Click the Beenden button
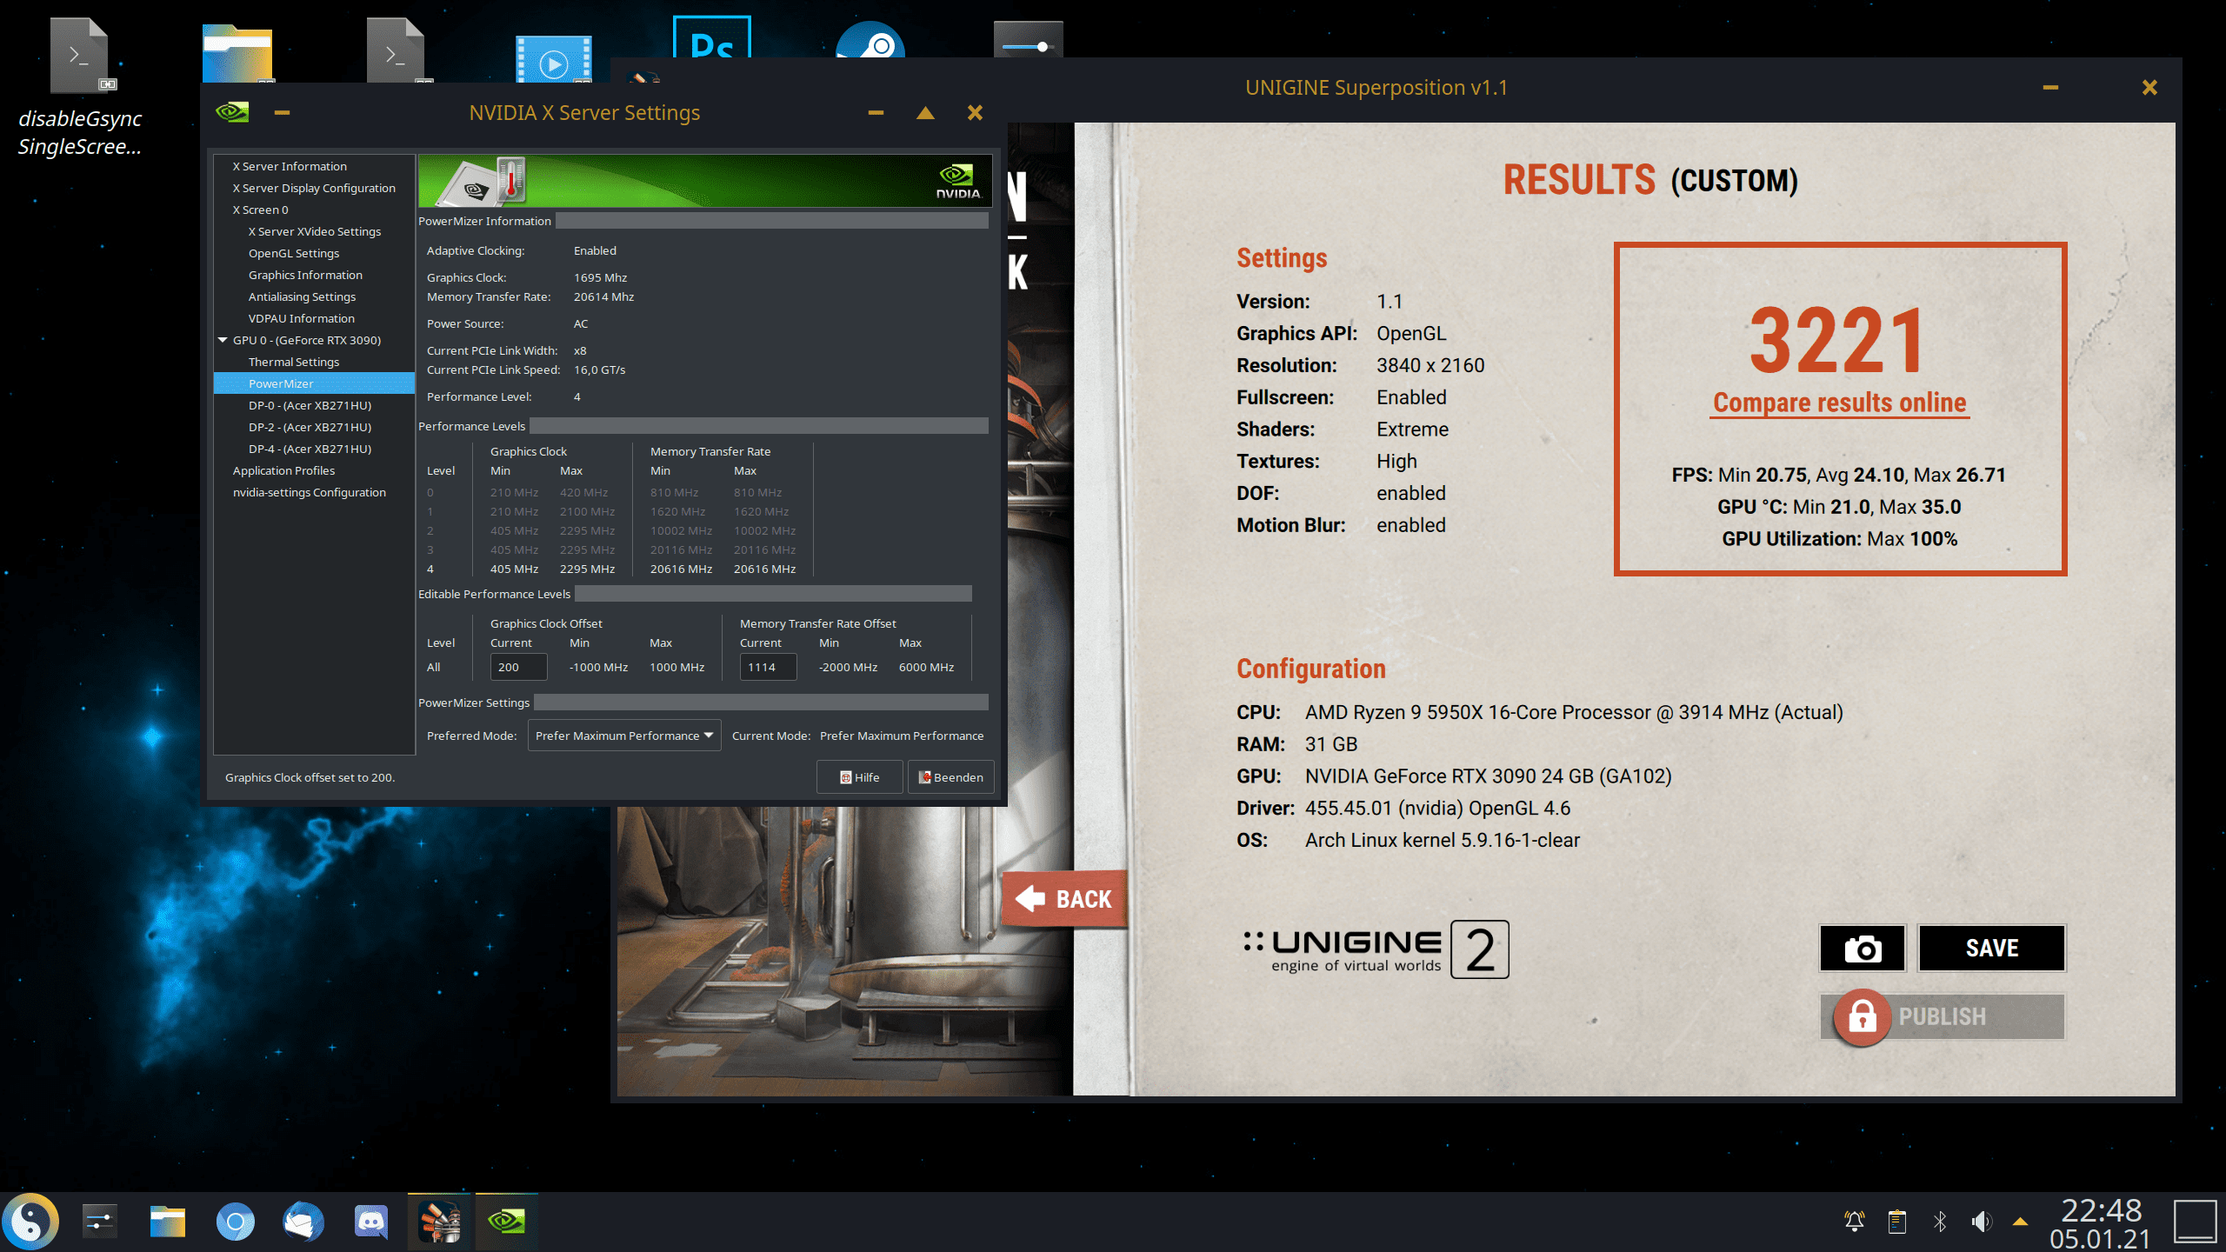Viewport: 2226px width, 1252px height. point(950,777)
